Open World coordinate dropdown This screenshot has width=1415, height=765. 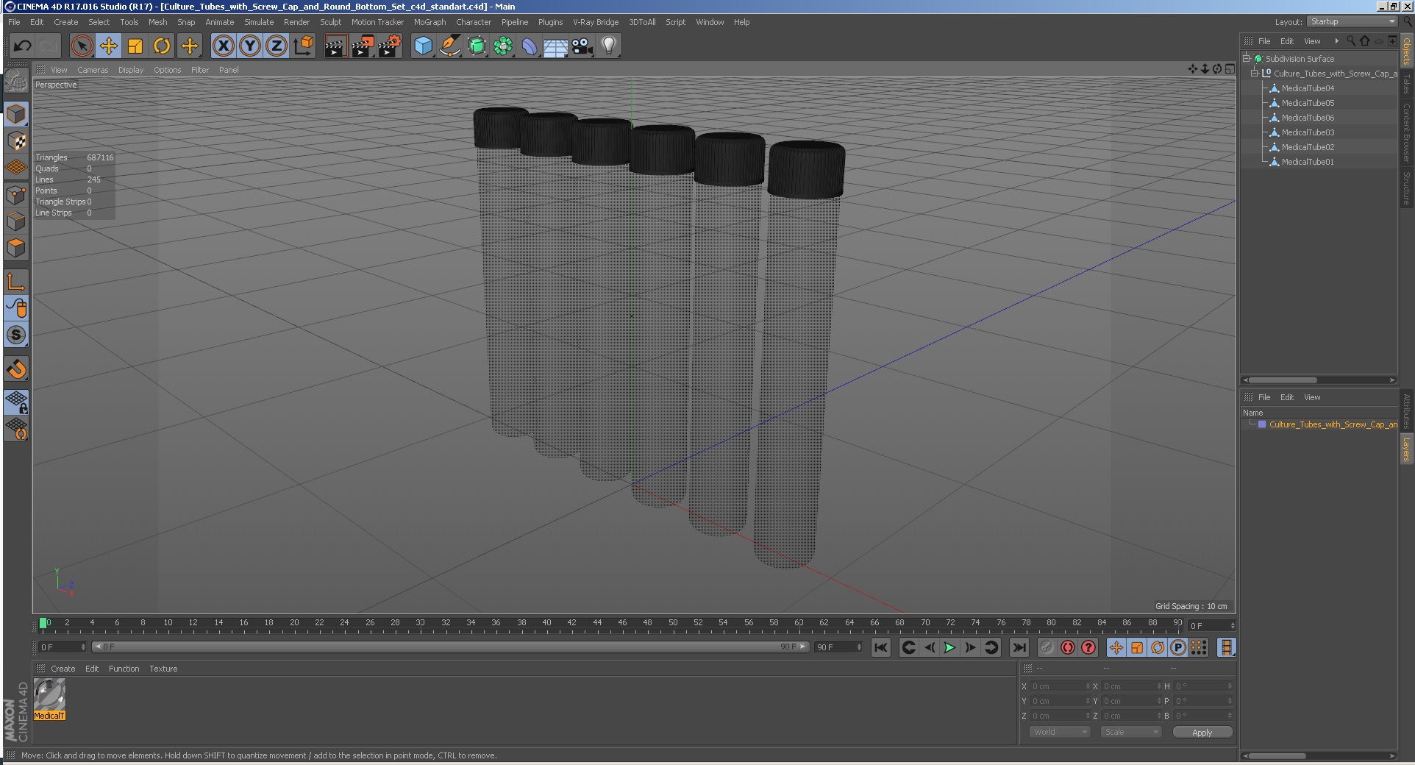pyautogui.click(x=1059, y=732)
